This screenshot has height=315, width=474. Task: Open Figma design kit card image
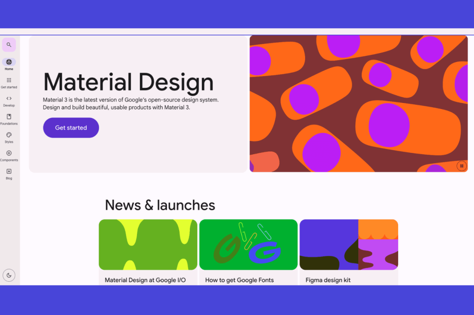tap(349, 245)
